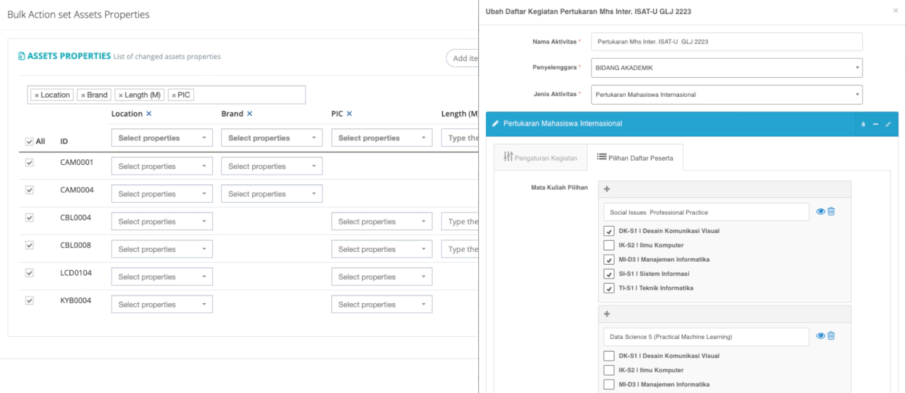Viewport: 906px width, 393px height.
Task: Remove the Brand column with blue X
Action: (249, 114)
